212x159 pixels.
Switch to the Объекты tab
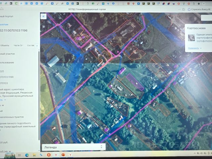[5, 45]
